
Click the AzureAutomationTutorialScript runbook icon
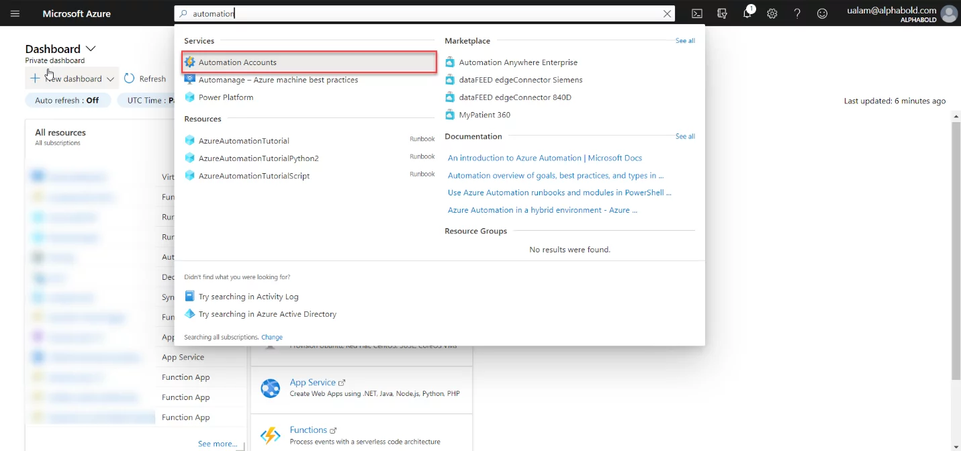[190, 176]
